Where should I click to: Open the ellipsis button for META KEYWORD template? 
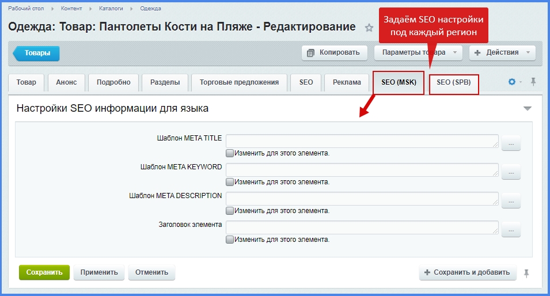click(511, 172)
